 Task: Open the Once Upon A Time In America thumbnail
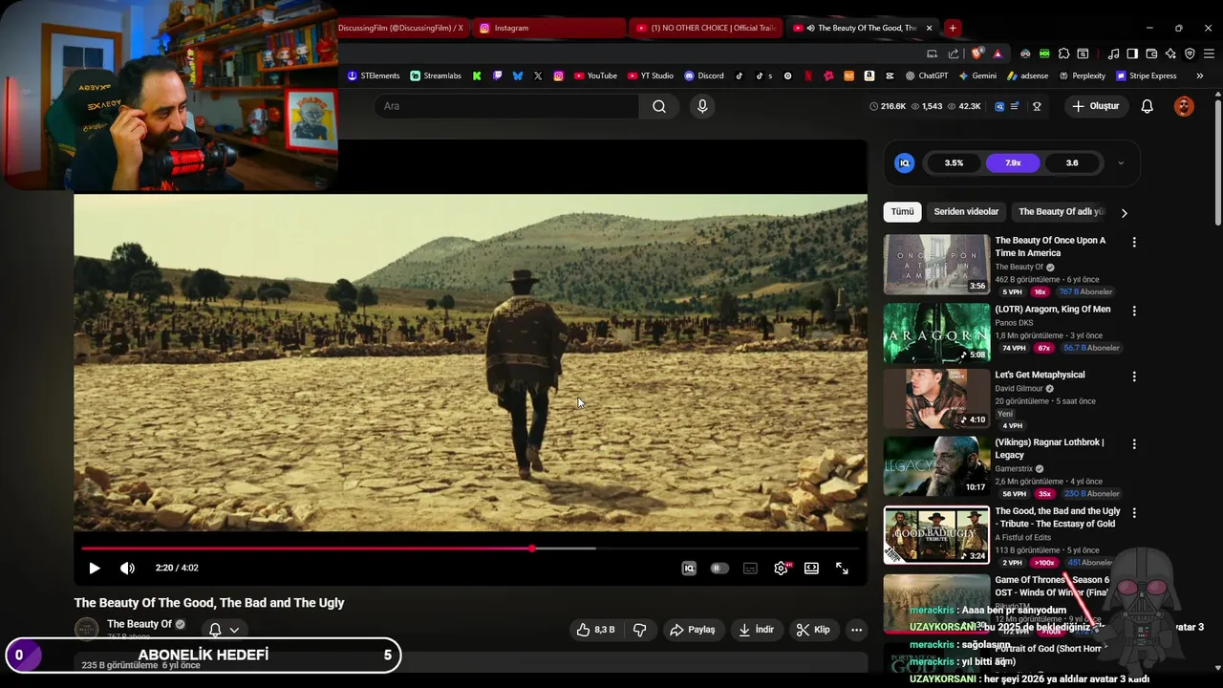936,265
